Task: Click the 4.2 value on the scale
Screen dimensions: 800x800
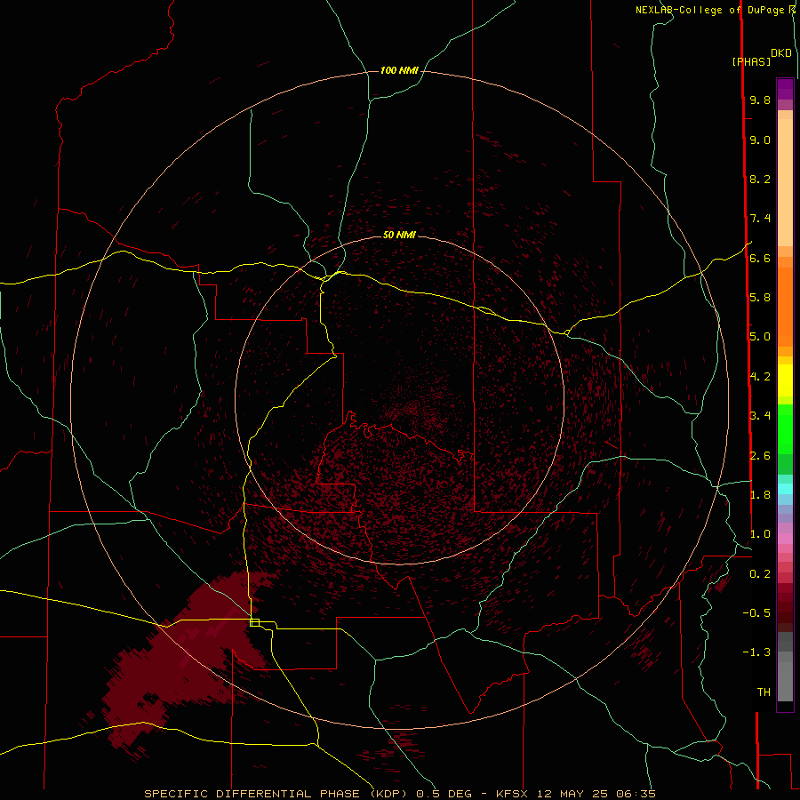Action: (x=760, y=377)
